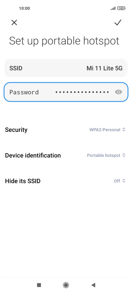
Task: Tap the SSID label in the name field
Action: [16, 68]
